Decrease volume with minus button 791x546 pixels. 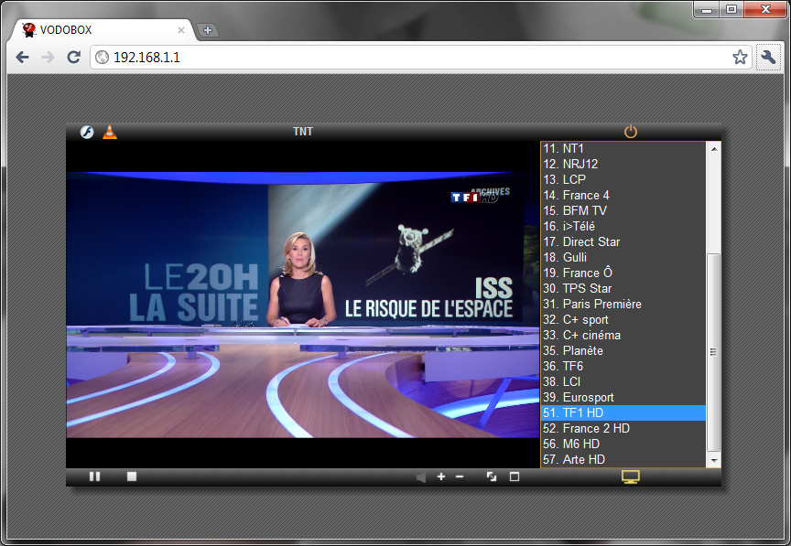(x=460, y=476)
